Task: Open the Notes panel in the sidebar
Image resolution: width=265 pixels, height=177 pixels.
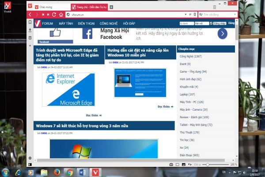Action: 30,38
